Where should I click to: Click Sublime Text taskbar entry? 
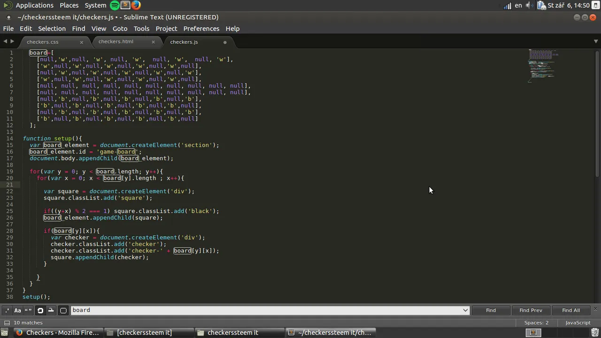click(x=330, y=333)
